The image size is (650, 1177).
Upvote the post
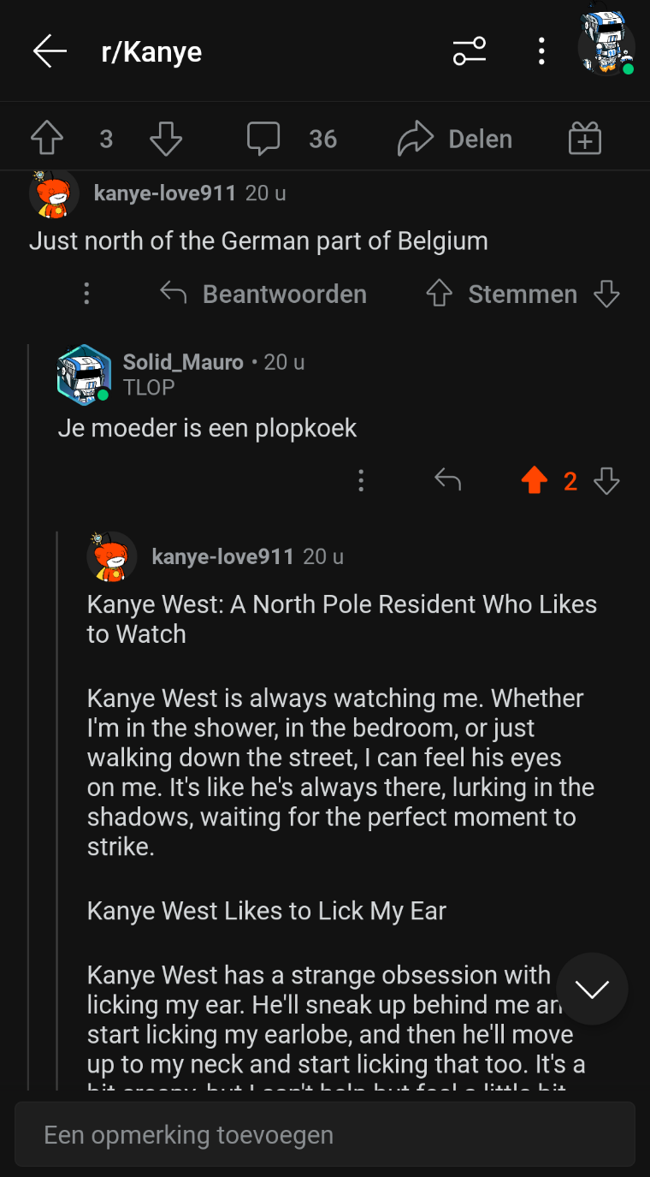[47, 139]
